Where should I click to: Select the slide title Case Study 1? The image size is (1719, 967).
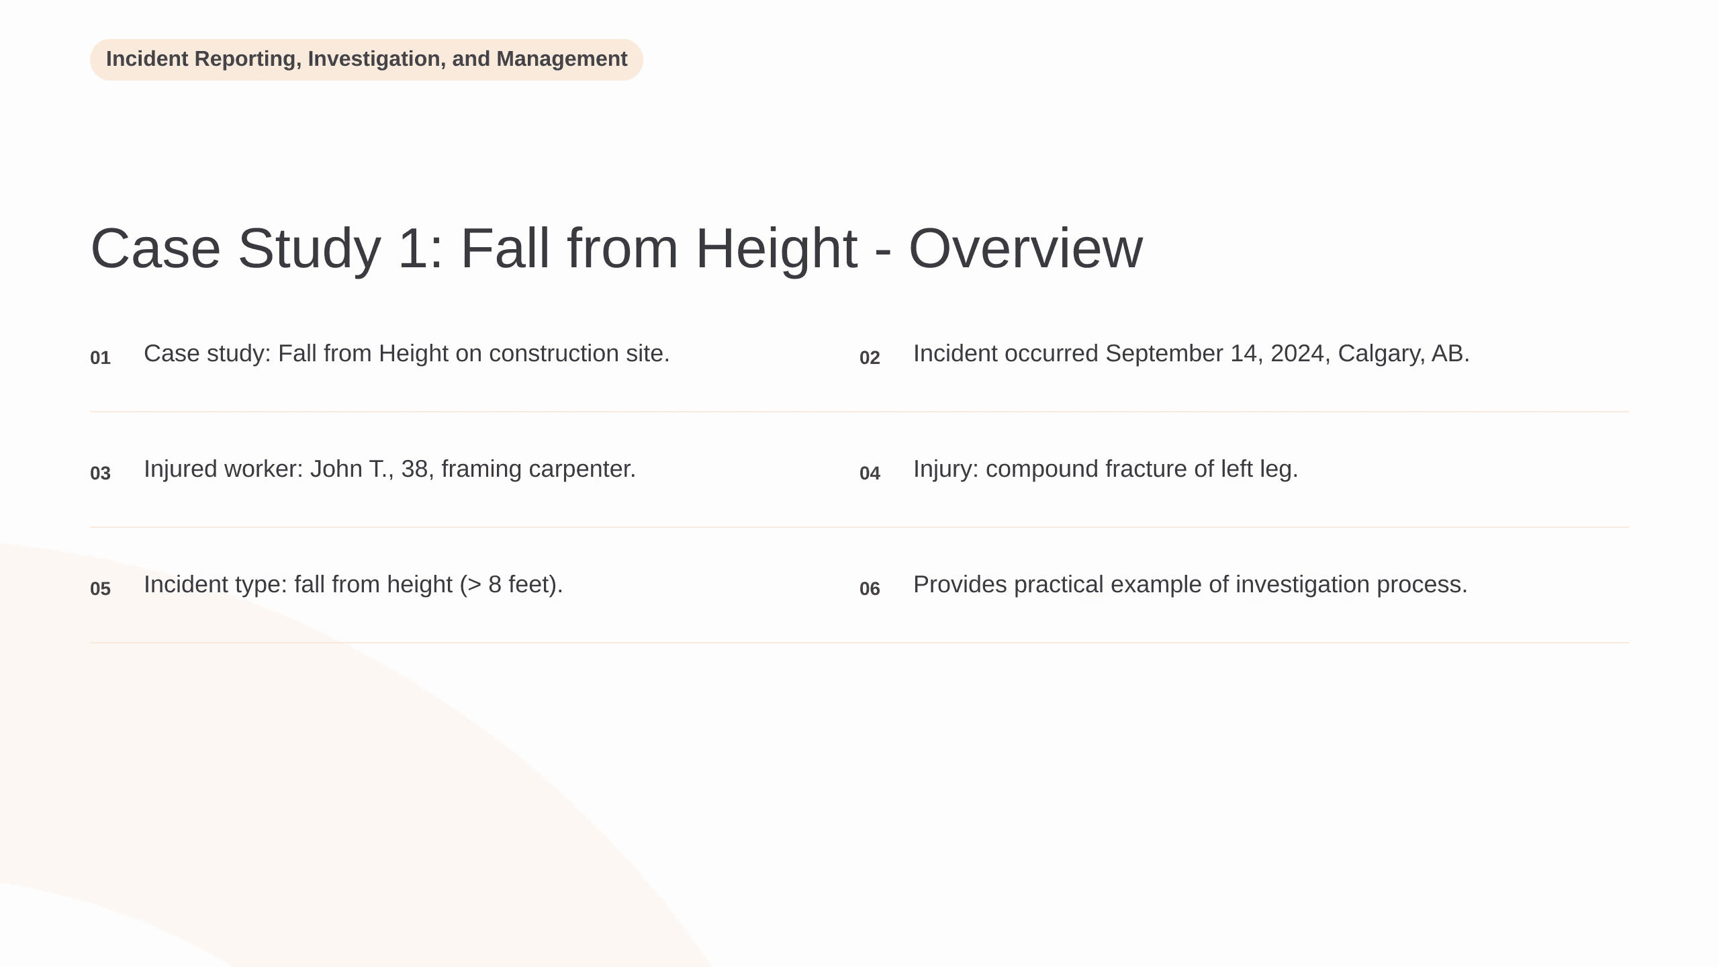pos(616,248)
